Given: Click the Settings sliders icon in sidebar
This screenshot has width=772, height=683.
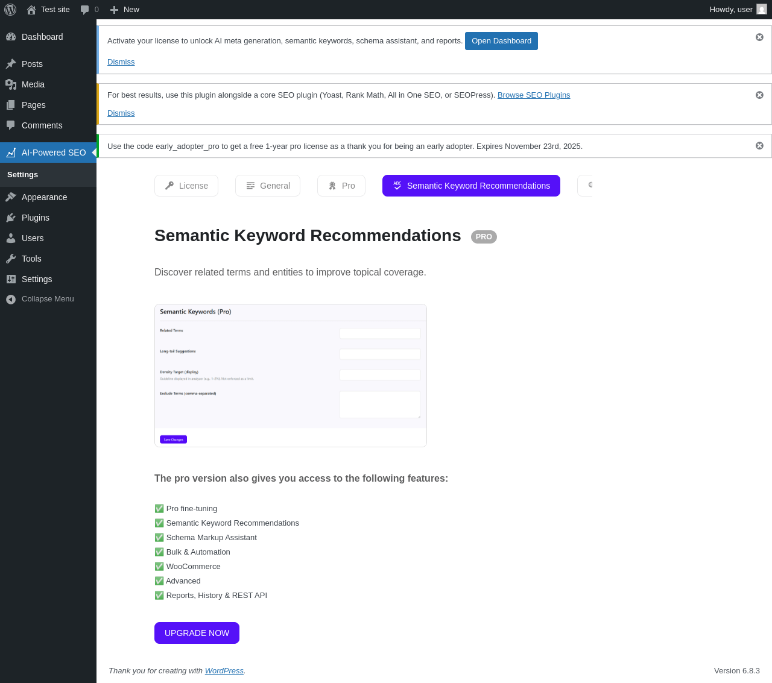Looking at the screenshot, I should tap(11, 279).
